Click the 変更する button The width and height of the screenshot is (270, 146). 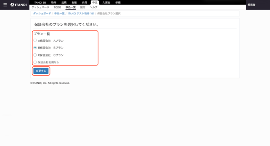click(41, 71)
